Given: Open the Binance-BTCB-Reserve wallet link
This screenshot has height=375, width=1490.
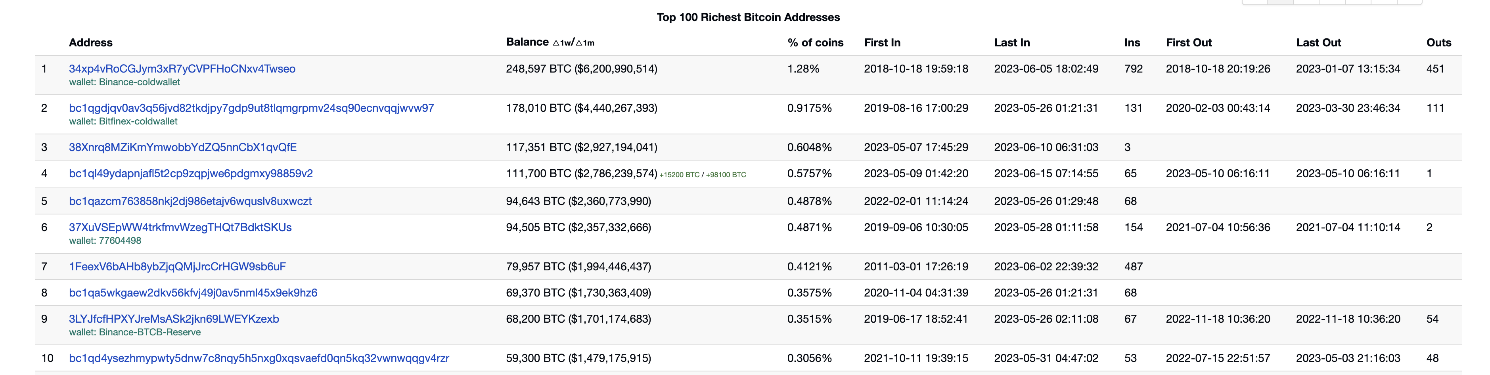Looking at the screenshot, I should (135, 332).
